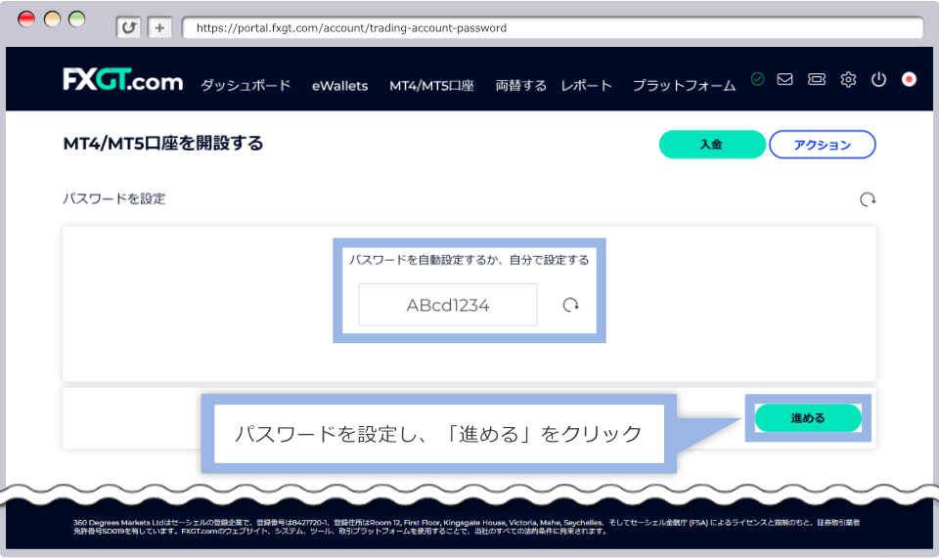
Task: Click the browser address bar
Action: click(x=552, y=27)
